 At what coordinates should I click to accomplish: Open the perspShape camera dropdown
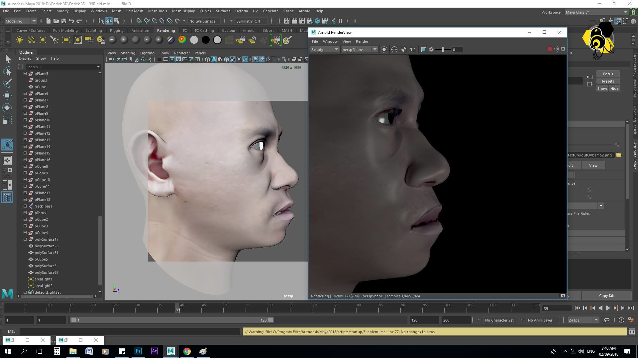click(x=360, y=49)
